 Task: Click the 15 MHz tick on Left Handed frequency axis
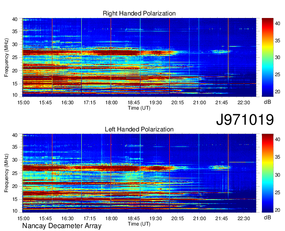coord(15,199)
